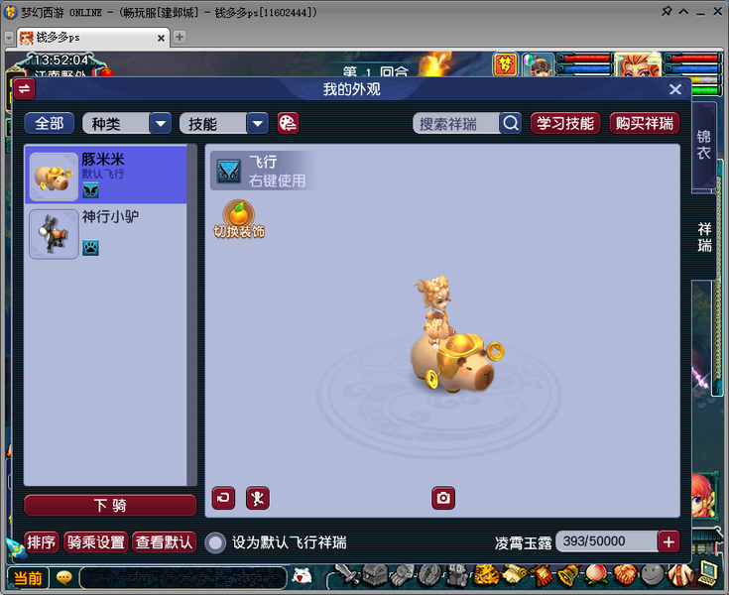The height and width of the screenshot is (595, 729).
Task: Click the mount list vertical scrollbar
Action: click(x=191, y=315)
